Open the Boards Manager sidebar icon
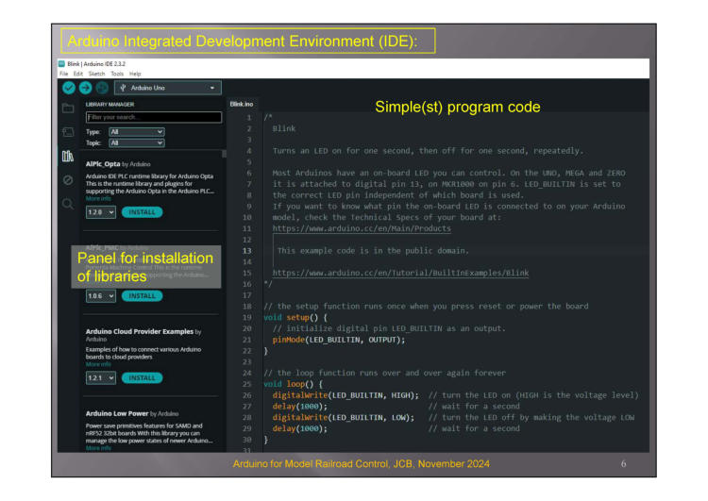The width and height of the screenshot is (708, 501). click(x=68, y=132)
